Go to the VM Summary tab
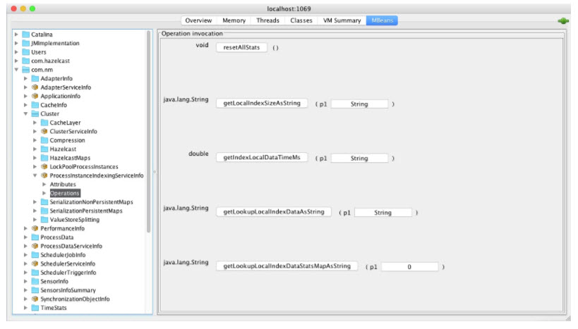 tap(342, 20)
